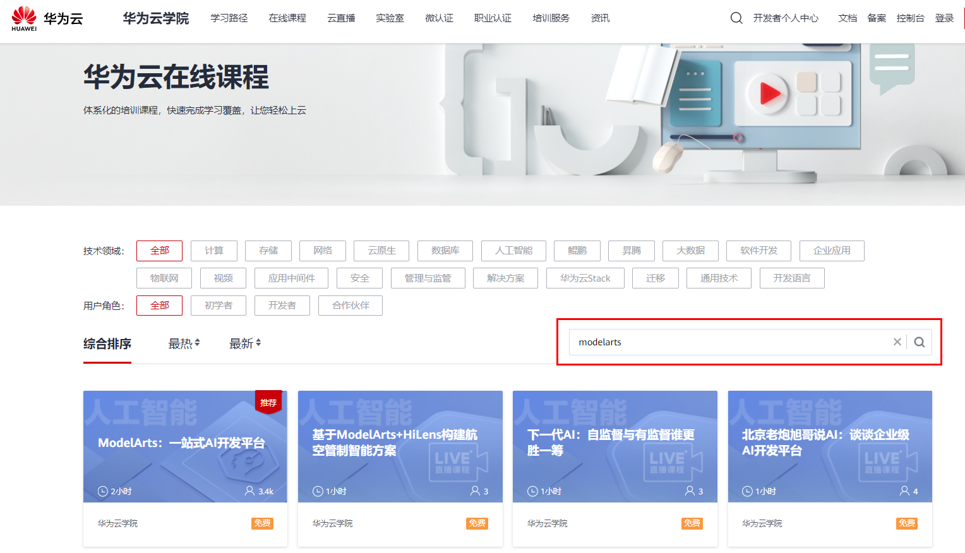Go to 开发者个人中心
The width and height of the screenshot is (965, 553).
(x=786, y=18)
